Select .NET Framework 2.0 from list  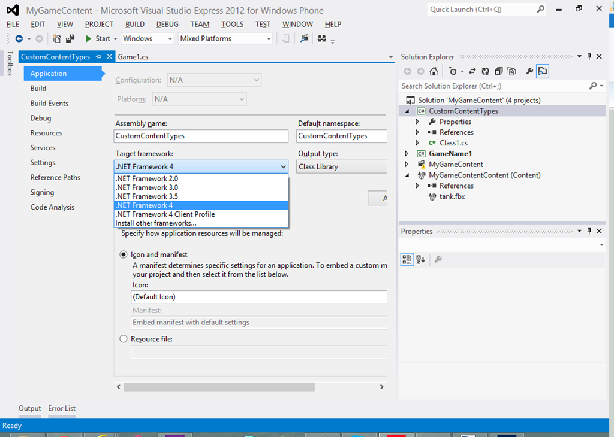201,178
